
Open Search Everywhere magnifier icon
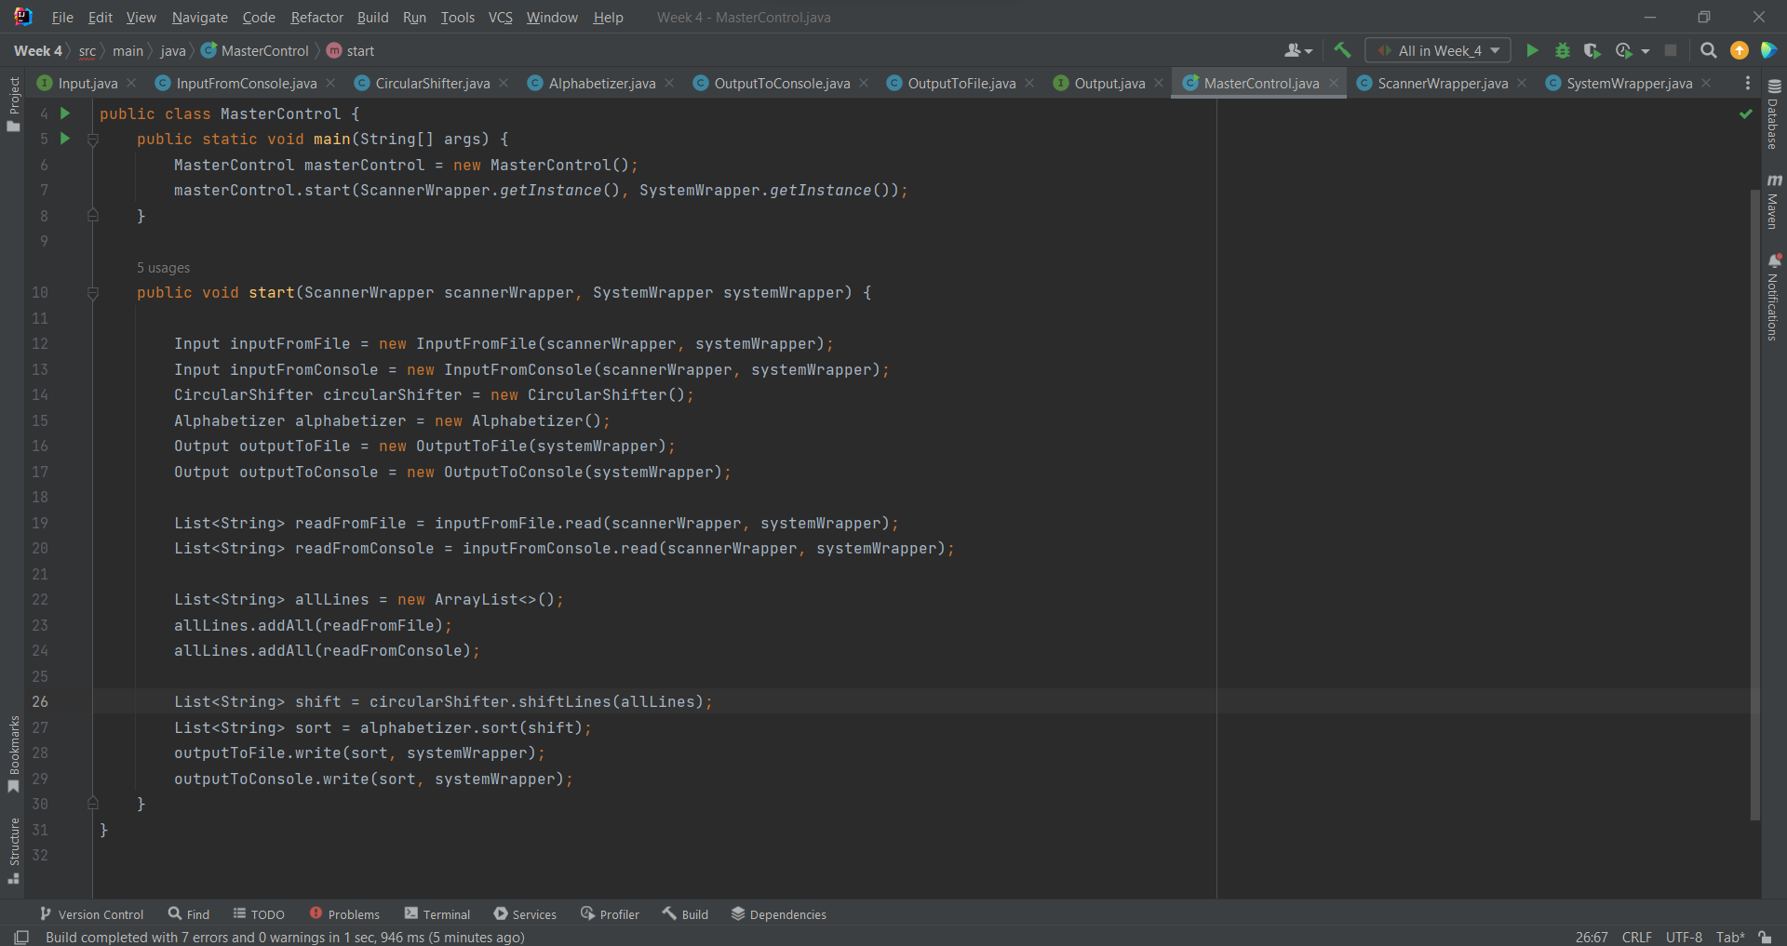(x=1708, y=51)
